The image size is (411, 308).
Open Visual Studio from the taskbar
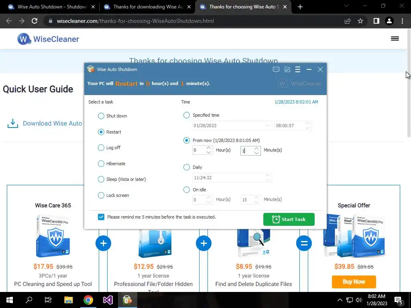pyautogui.click(x=108, y=300)
